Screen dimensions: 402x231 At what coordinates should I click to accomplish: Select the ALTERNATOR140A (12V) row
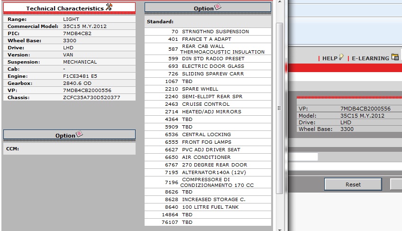pos(208,173)
